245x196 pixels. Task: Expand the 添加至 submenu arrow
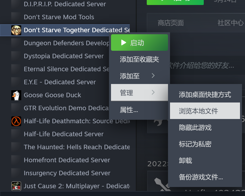coord(153,76)
